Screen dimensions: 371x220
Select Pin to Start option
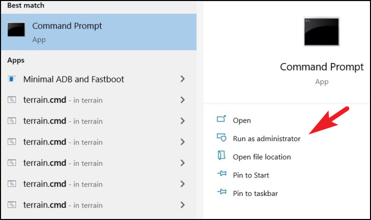point(251,175)
